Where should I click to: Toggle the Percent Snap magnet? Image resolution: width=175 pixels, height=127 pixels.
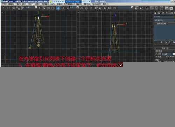(x=105, y=8)
